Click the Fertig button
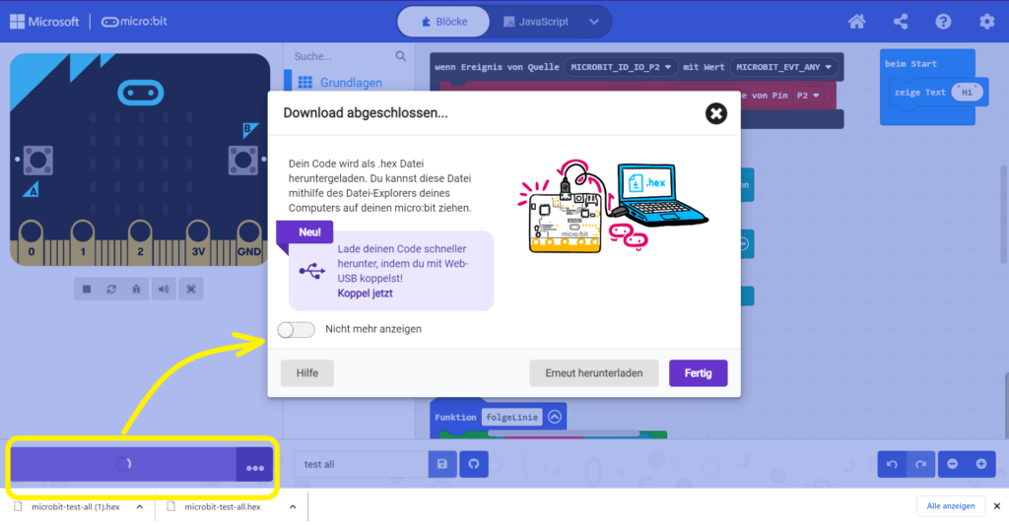 pos(699,373)
